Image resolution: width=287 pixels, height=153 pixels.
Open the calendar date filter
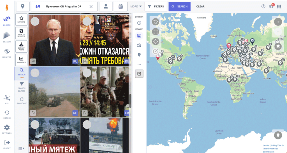(x=121, y=6)
